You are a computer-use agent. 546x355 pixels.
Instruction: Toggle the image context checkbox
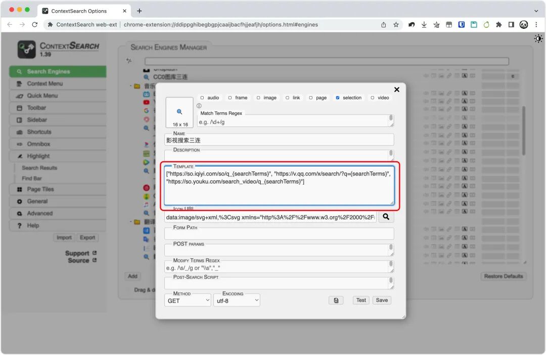(x=258, y=98)
